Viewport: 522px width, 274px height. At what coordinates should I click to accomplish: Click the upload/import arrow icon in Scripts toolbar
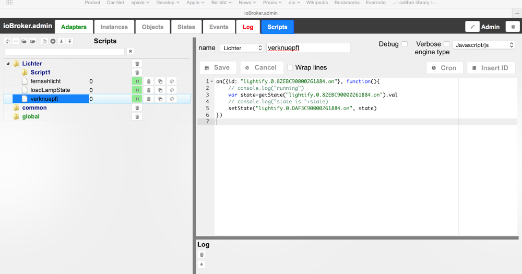[x=69, y=41]
